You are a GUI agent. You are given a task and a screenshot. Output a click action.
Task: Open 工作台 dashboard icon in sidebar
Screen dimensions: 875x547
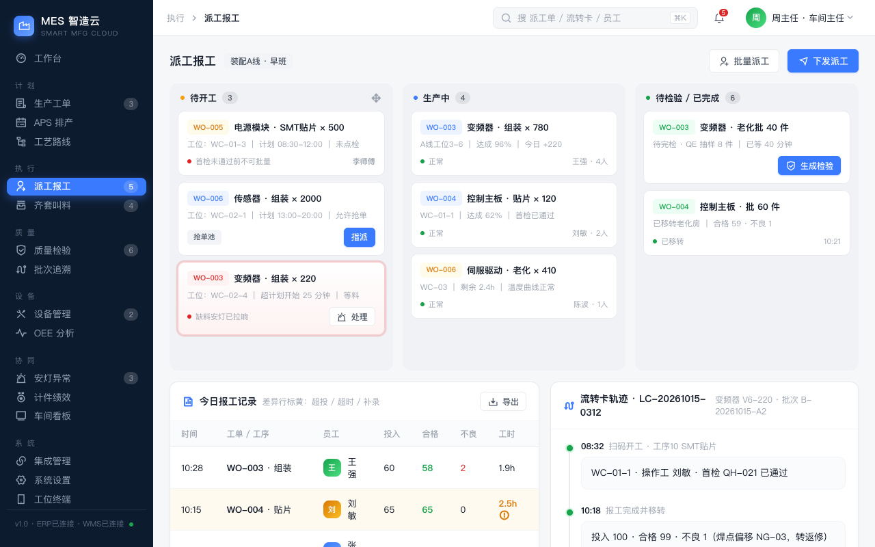click(x=21, y=58)
